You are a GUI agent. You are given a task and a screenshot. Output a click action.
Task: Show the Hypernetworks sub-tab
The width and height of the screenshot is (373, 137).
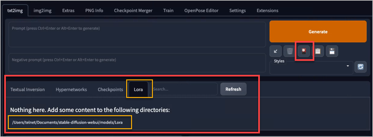tap(71, 89)
